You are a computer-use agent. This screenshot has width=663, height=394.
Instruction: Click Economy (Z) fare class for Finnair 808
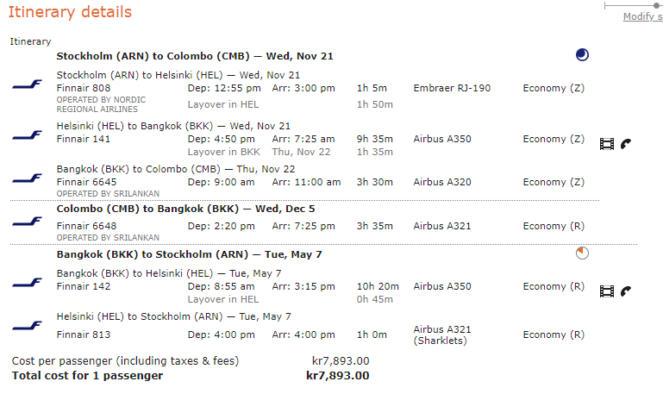click(x=554, y=88)
